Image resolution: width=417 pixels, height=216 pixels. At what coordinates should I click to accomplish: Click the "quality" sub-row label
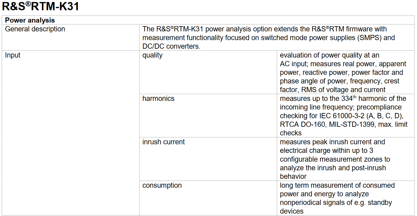[x=152, y=55]
